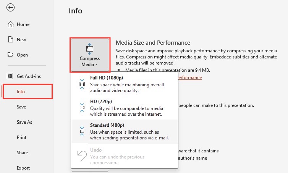
Task: Click the Undo curved arrow icon
Action: [82, 156]
